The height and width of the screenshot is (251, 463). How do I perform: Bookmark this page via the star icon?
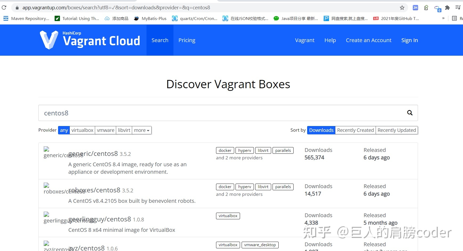402,7
